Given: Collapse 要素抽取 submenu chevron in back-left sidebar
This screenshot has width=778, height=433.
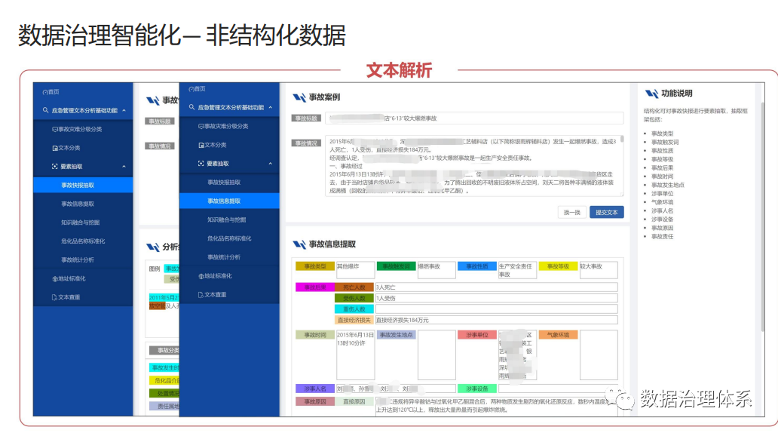Looking at the screenshot, I should click(x=124, y=167).
